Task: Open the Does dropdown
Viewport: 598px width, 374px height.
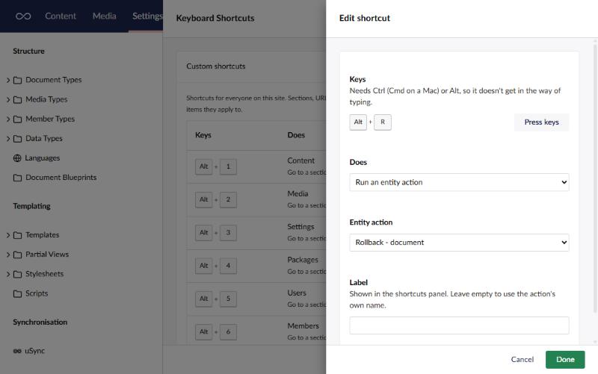Action: point(459,182)
